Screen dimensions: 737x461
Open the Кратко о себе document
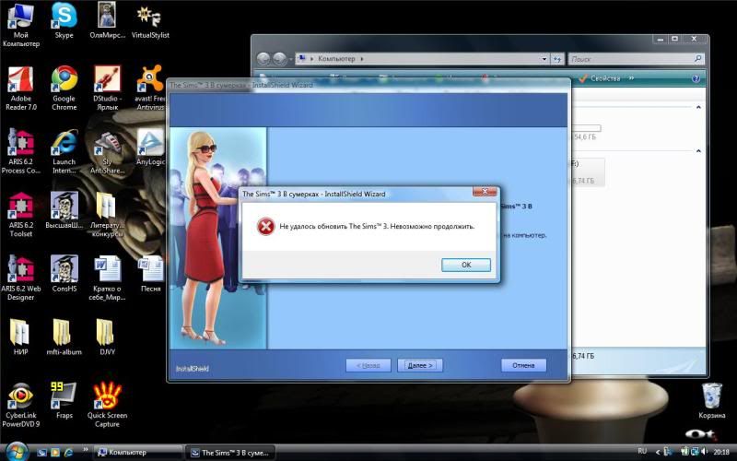(107, 278)
